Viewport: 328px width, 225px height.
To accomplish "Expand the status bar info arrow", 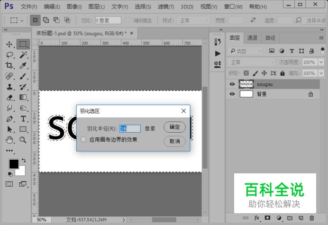I will click(124, 220).
